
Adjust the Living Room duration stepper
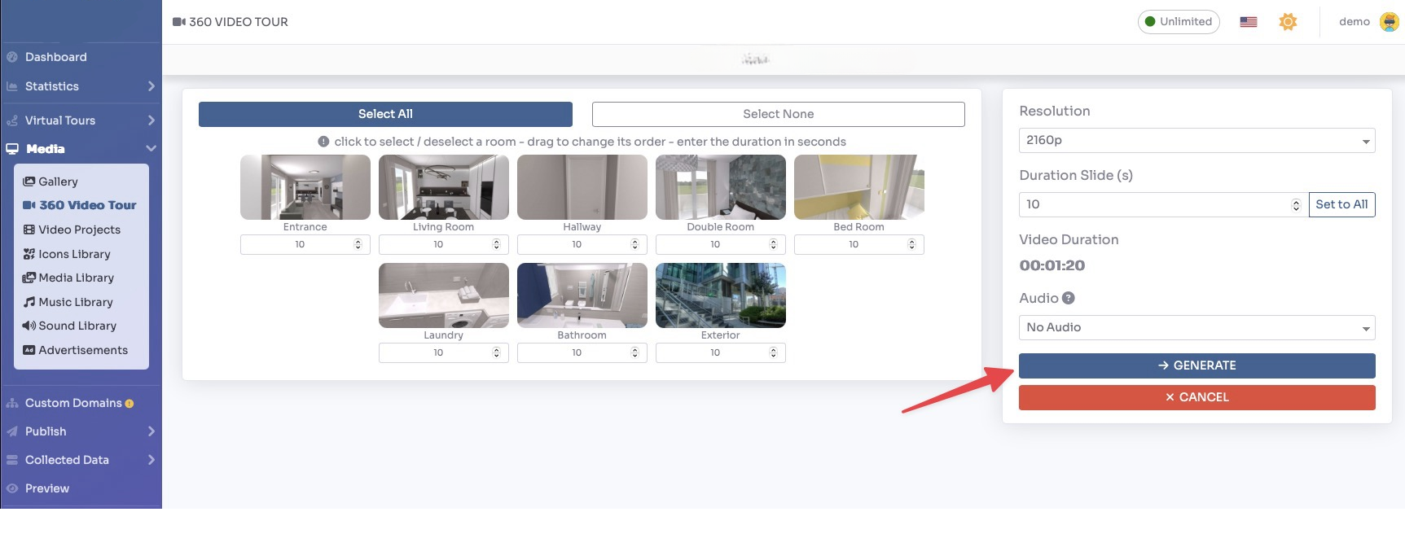click(496, 244)
